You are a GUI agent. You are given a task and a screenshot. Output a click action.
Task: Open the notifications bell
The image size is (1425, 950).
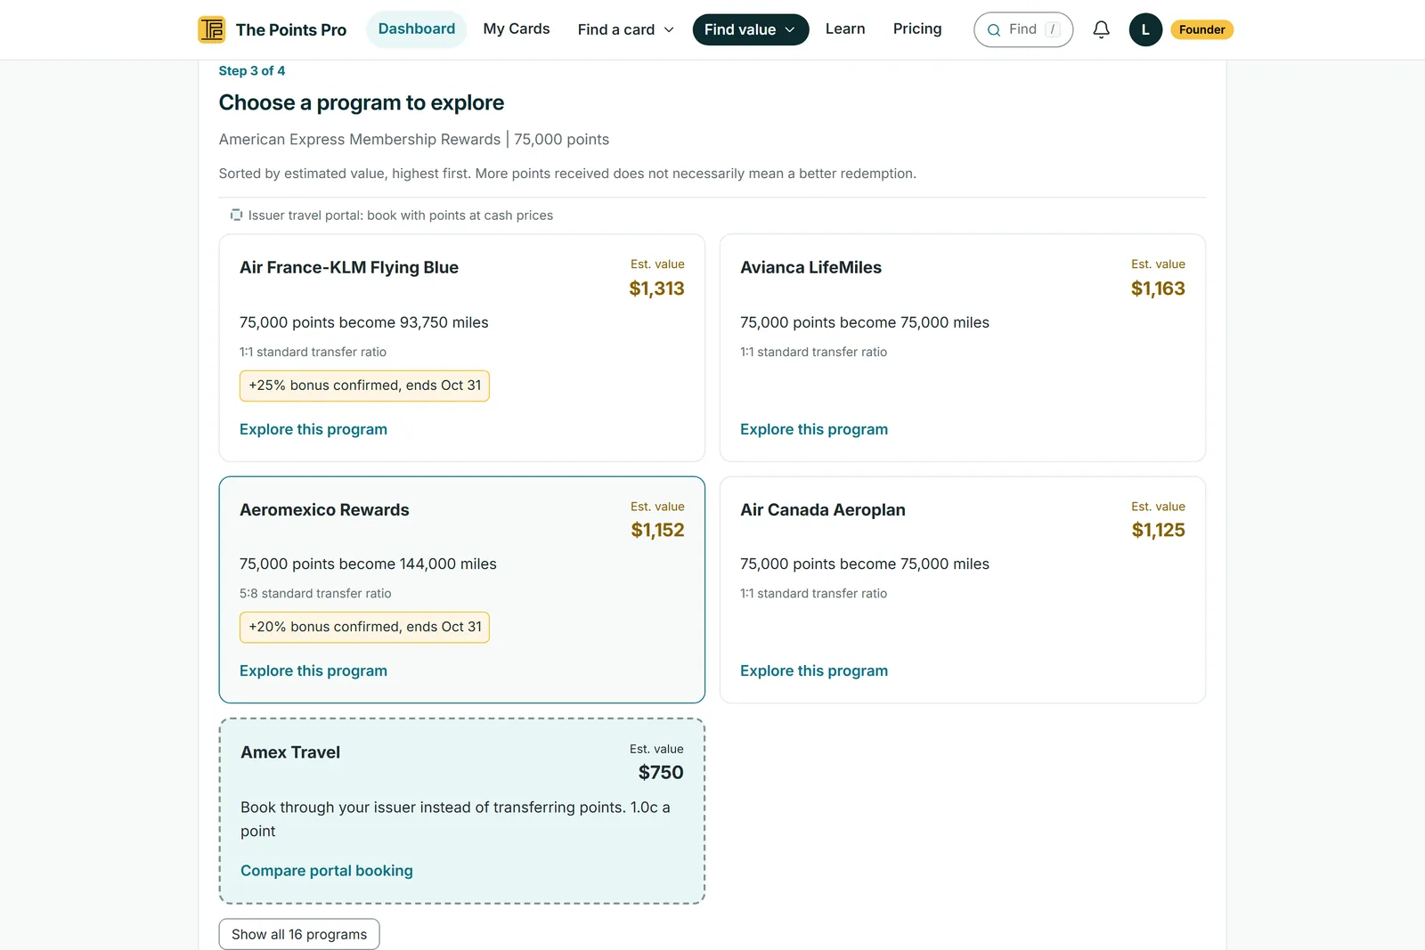(1102, 29)
